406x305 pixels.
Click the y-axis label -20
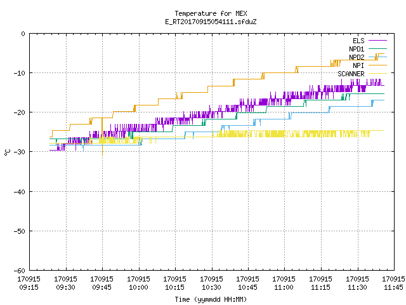[x=19, y=112]
